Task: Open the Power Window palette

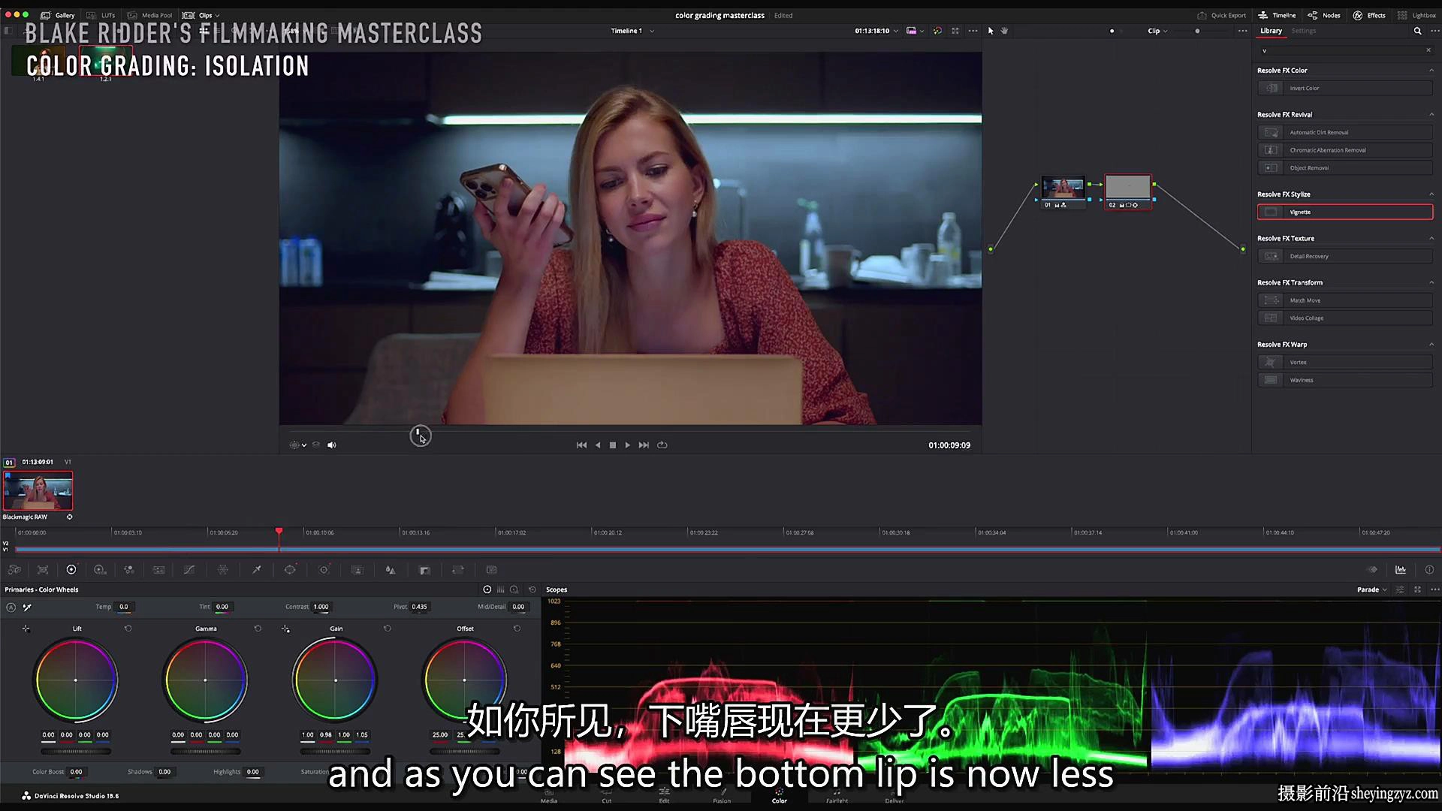Action: point(290,570)
